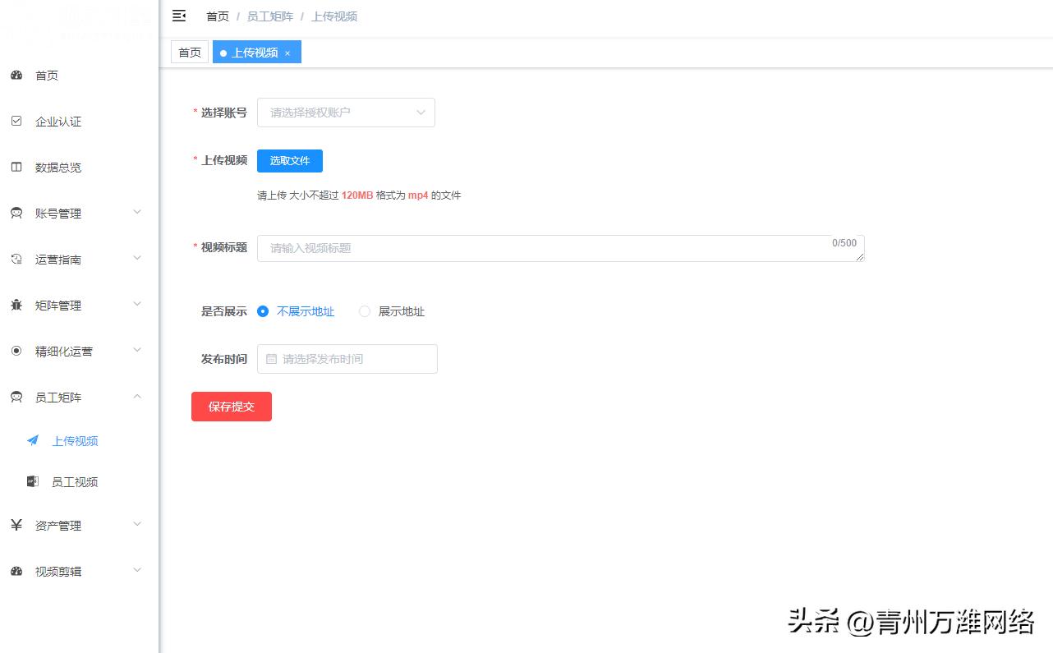The height and width of the screenshot is (653, 1053).
Task: Select the 矩阵管理 bug-shaped sidebar icon
Action: click(x=17, y=305)
